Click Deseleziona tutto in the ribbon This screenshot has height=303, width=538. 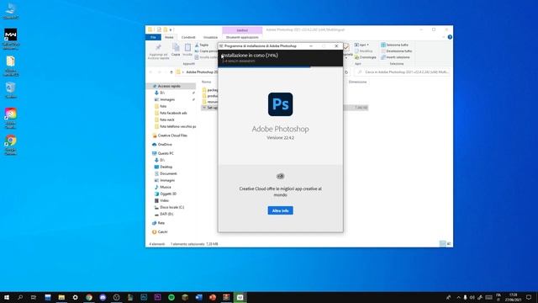tap(396, 51)
